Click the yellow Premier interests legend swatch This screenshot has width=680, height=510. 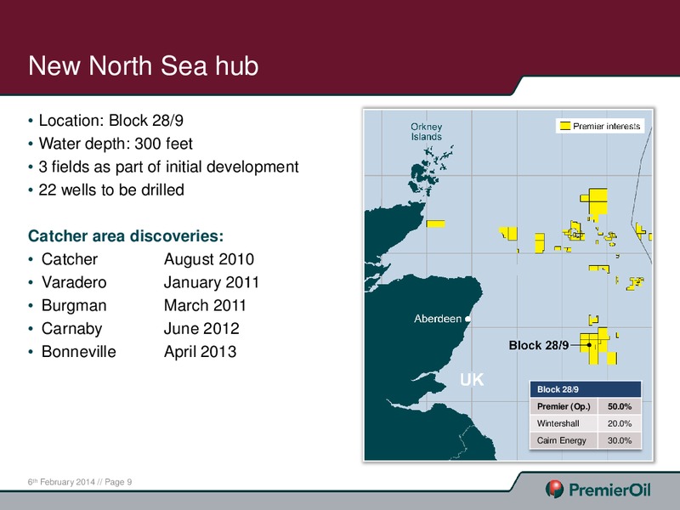coord(564,126)
